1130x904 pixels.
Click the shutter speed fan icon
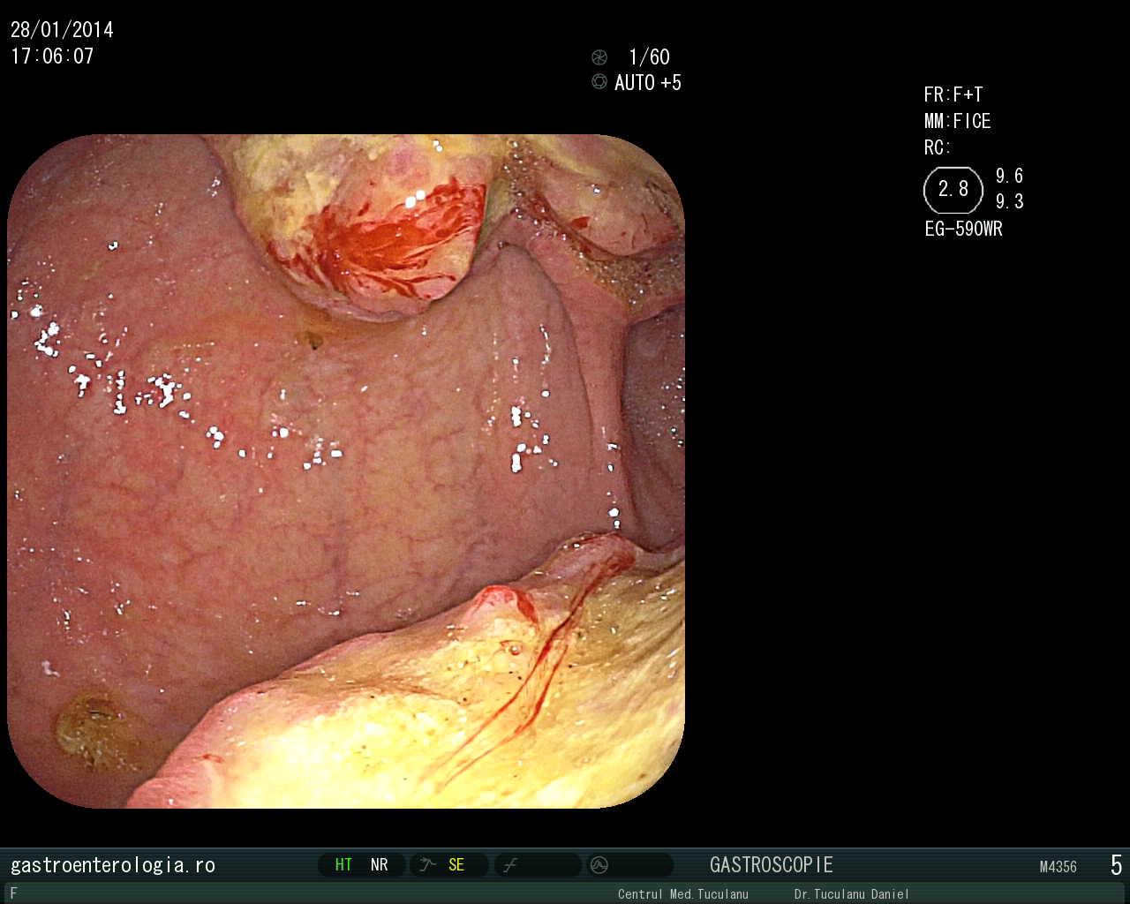pos(599,57)
